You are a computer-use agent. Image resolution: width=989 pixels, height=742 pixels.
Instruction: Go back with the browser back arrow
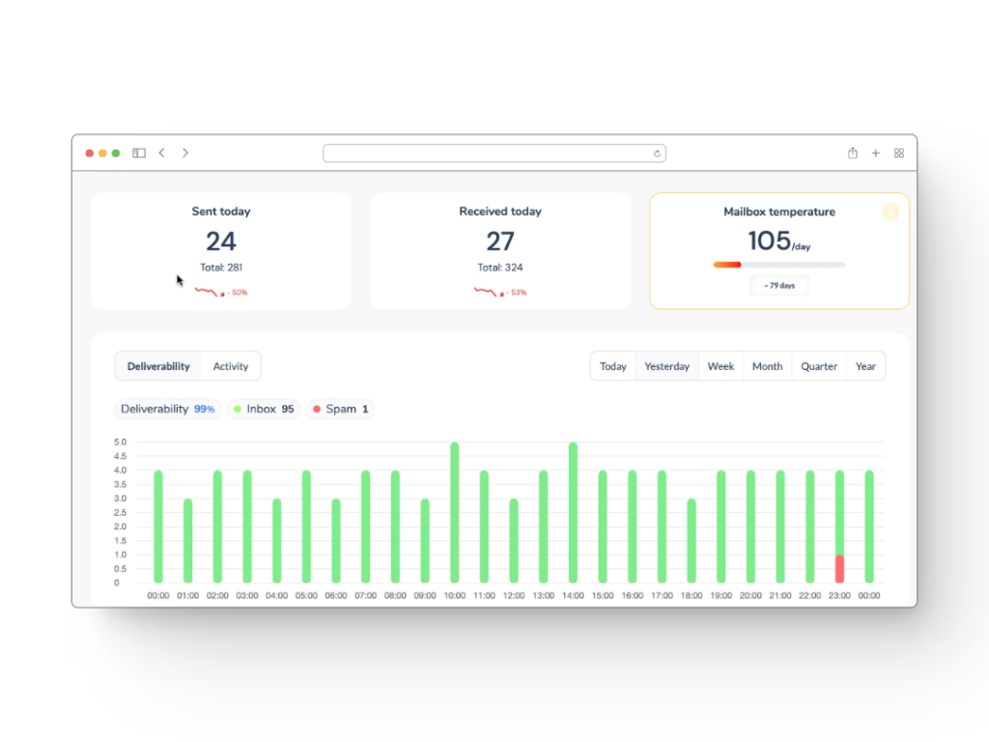[162, 153]
